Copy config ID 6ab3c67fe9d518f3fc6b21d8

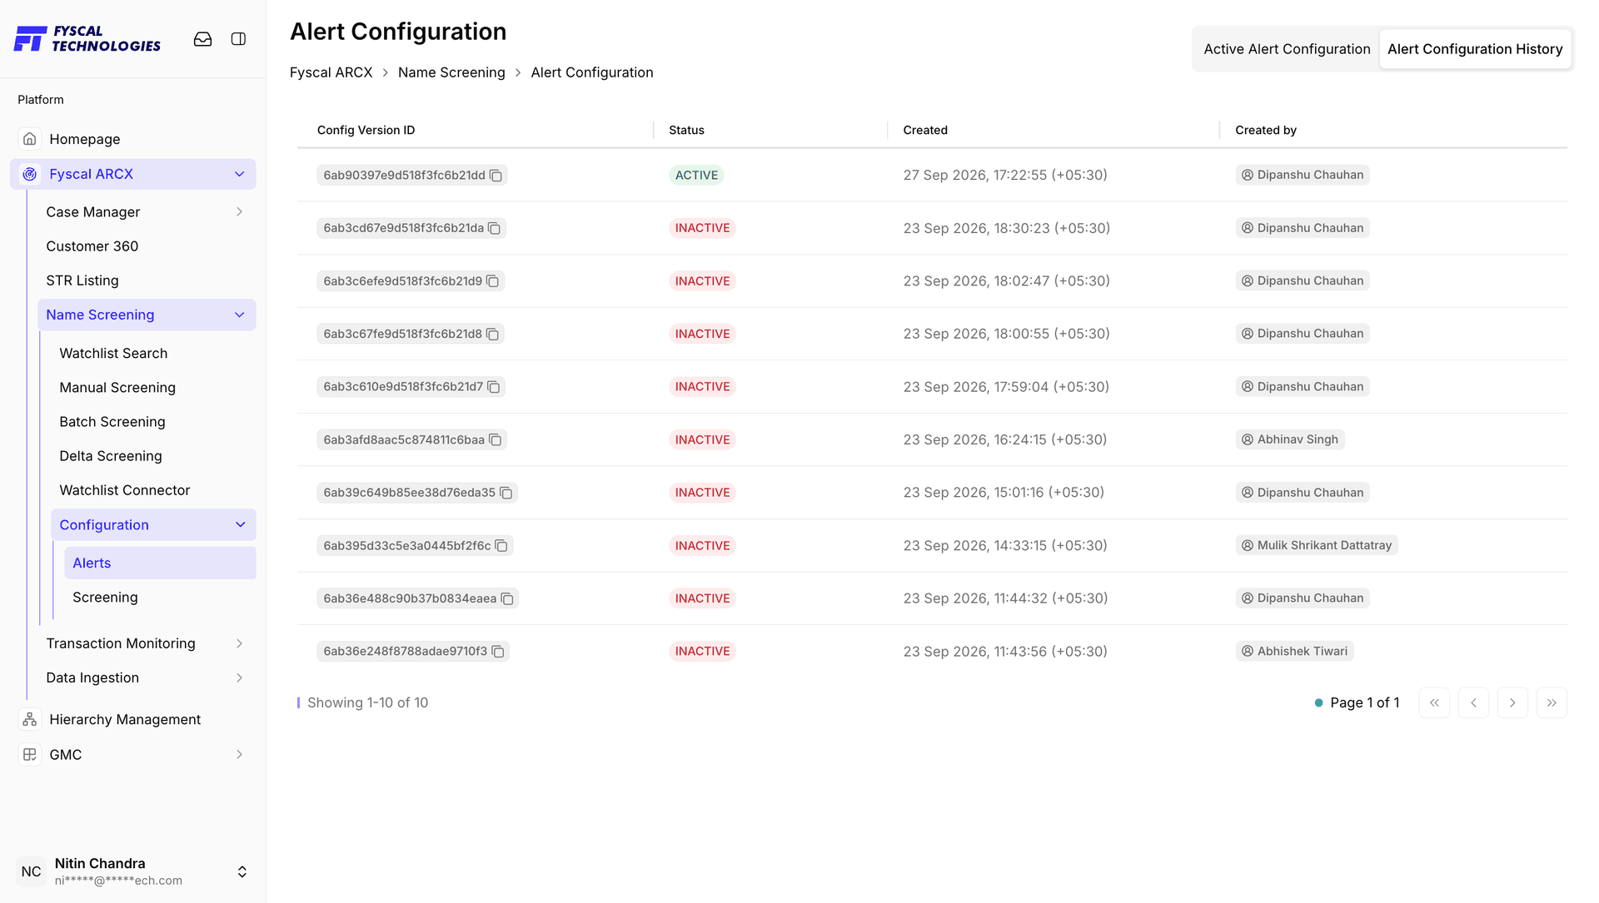[x=493, y=334]
